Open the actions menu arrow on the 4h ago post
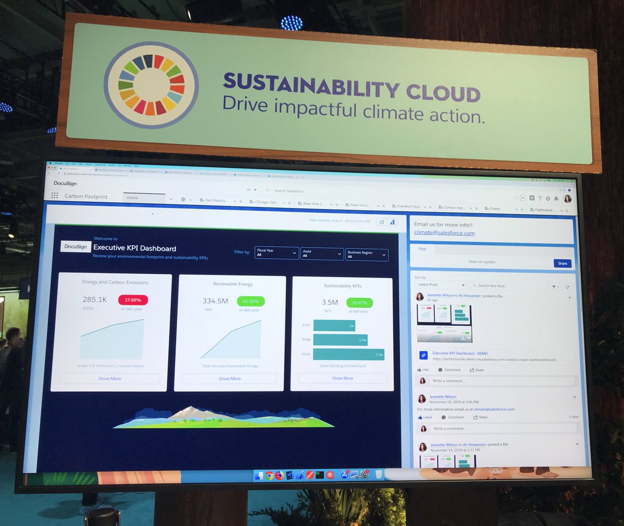This screenshot has height=526, width=624. pos(569,298)
